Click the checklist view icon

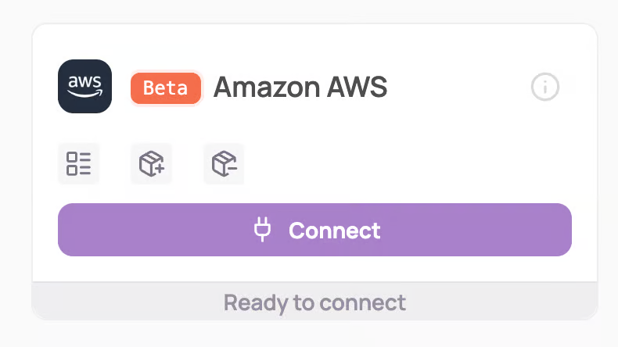tap(78, 164)
